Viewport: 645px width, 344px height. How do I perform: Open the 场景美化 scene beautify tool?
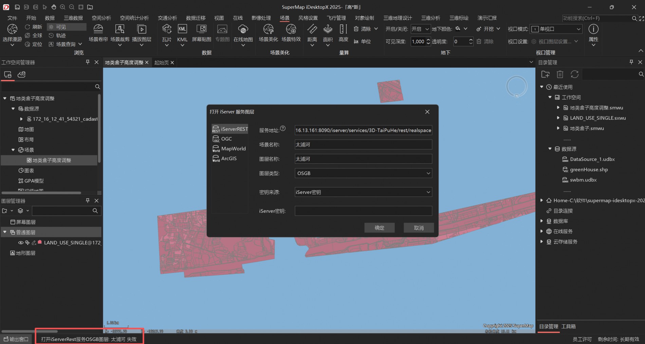pos(268,29)
